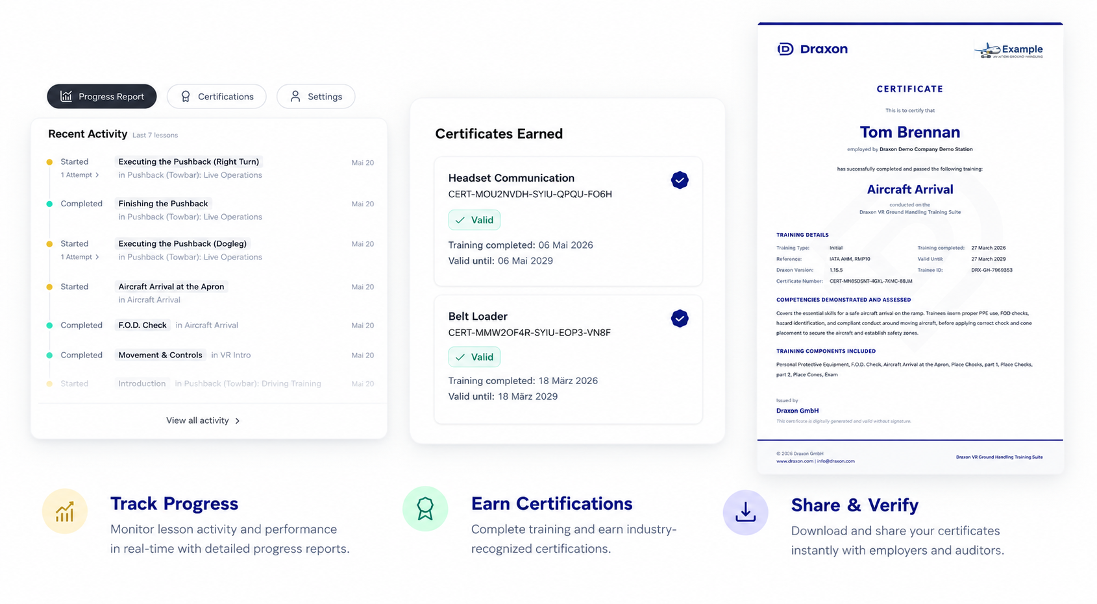This screenshot has width=1097, height=604.
Task: Click the Track Progress chart icon
Action: click(65, 511)
